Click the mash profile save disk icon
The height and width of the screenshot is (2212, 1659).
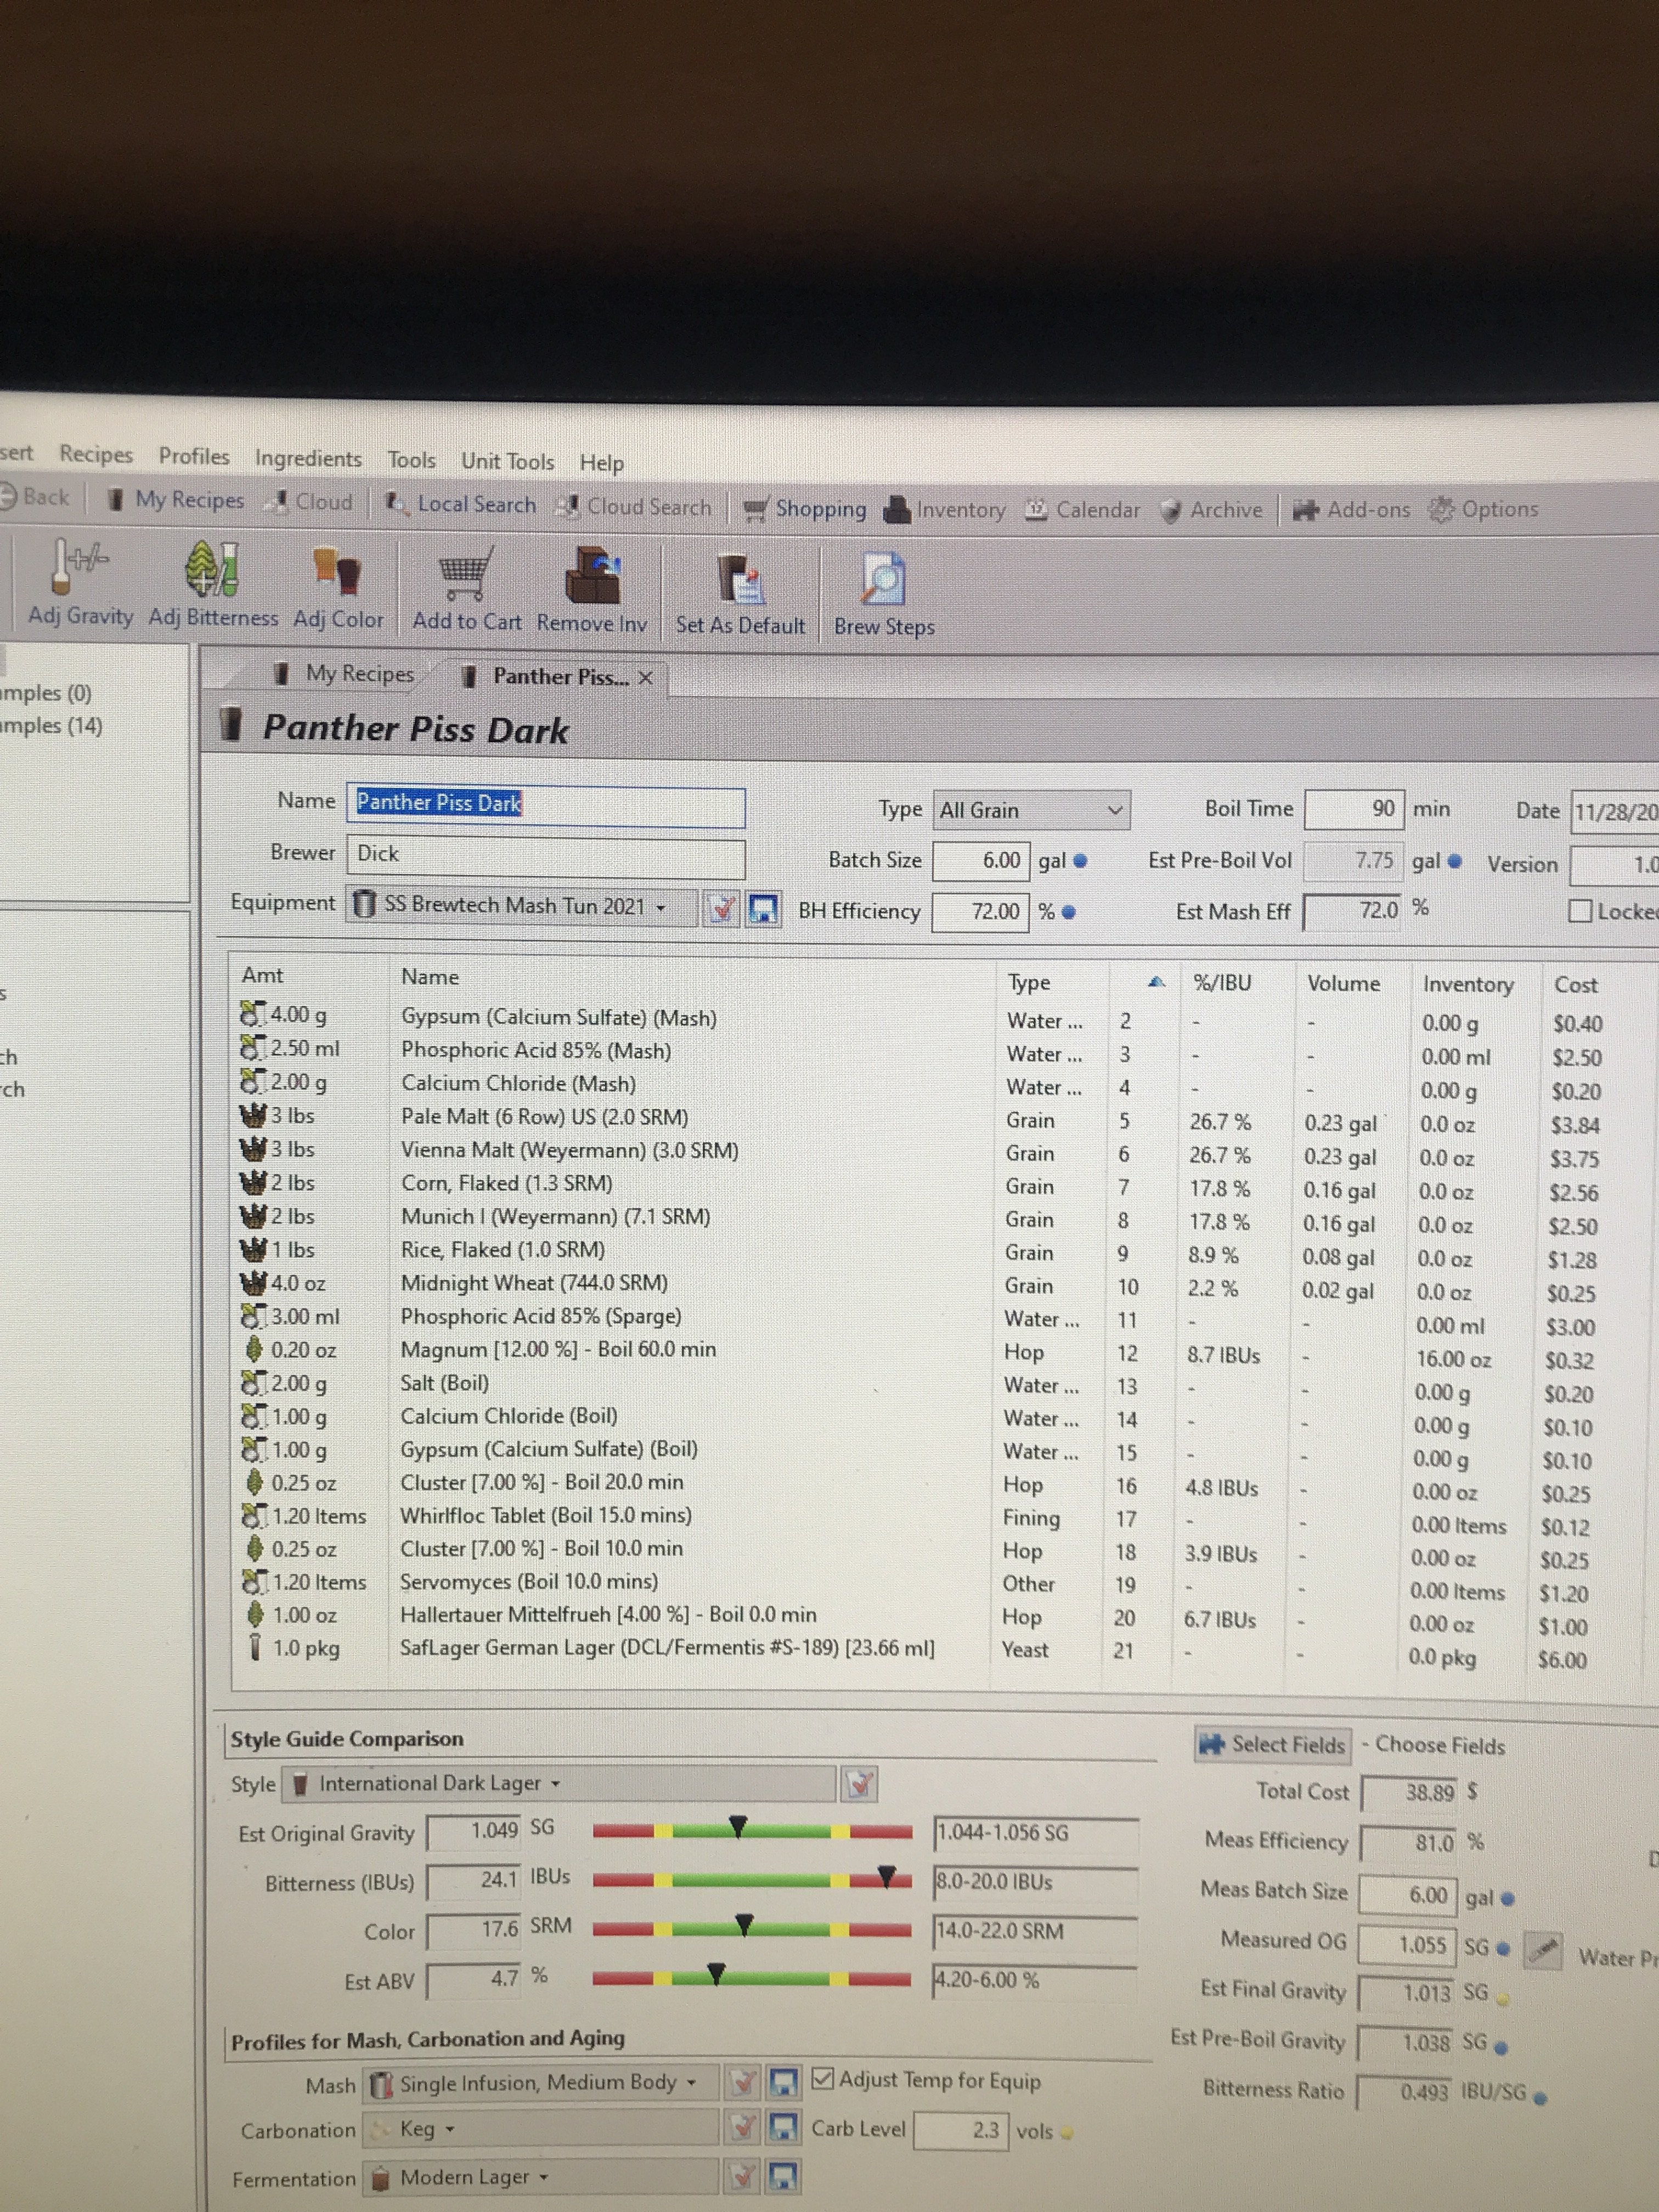pos(783,2083)
